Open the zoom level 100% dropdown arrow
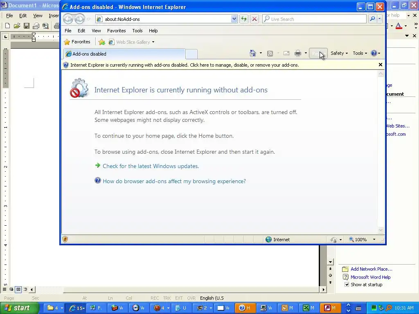 pyautogui.click(x=374, y=240)
